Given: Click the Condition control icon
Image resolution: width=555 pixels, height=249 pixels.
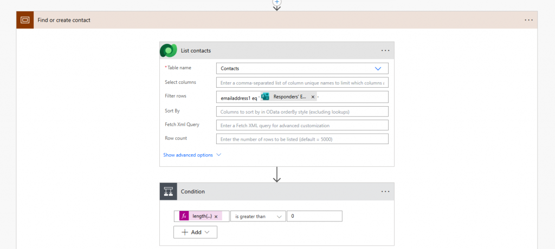Looking at the screenshot, I should click(x=168, y=192).
